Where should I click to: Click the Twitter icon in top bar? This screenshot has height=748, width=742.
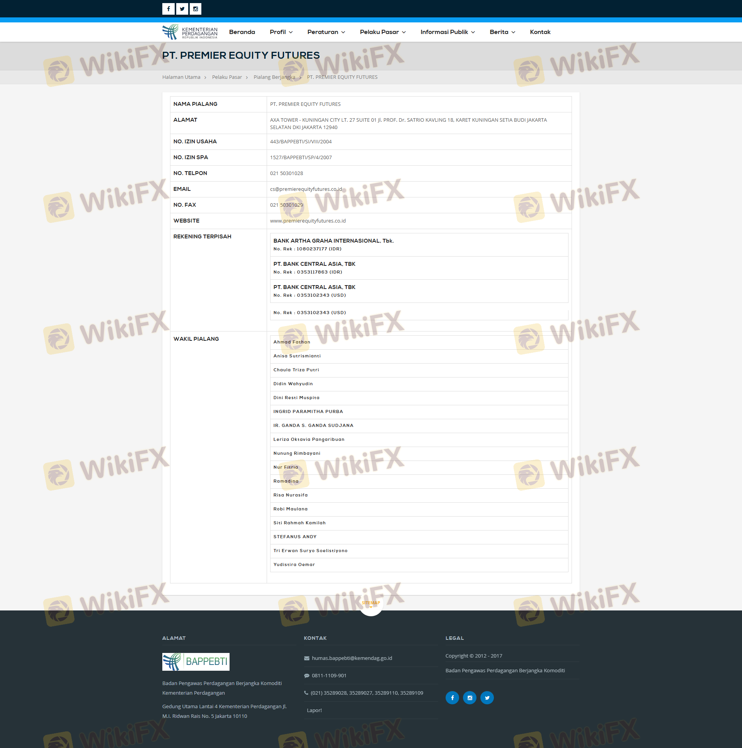point(182,9)
